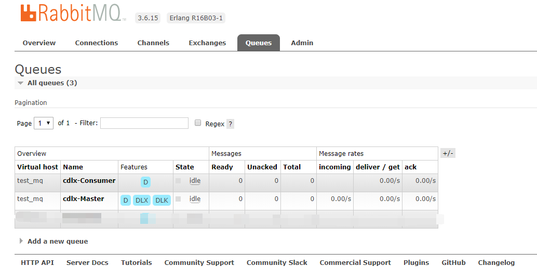Viewport: 537px width, 280px height.
Task: Open the cdlx-Consumer queue
Action: (89, 181)
